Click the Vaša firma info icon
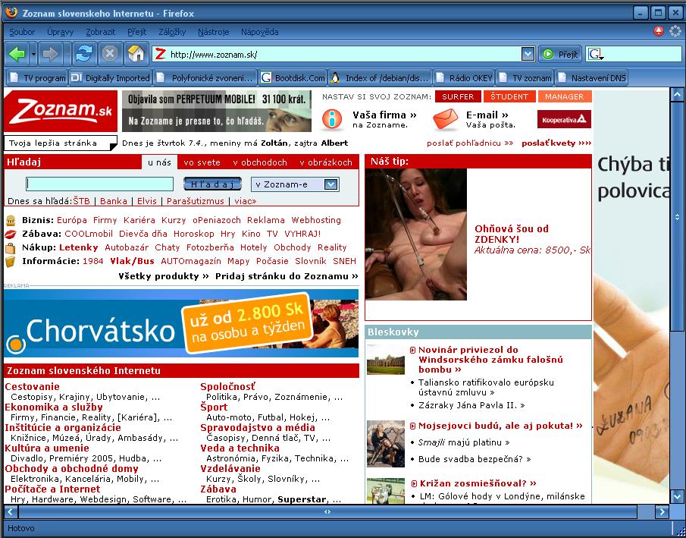This screenshot has width=686, height=538. pyautogui.click(x=331, y=119)
